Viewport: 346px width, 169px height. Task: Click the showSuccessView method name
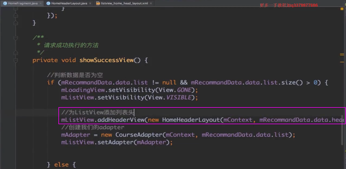(106, 60)
